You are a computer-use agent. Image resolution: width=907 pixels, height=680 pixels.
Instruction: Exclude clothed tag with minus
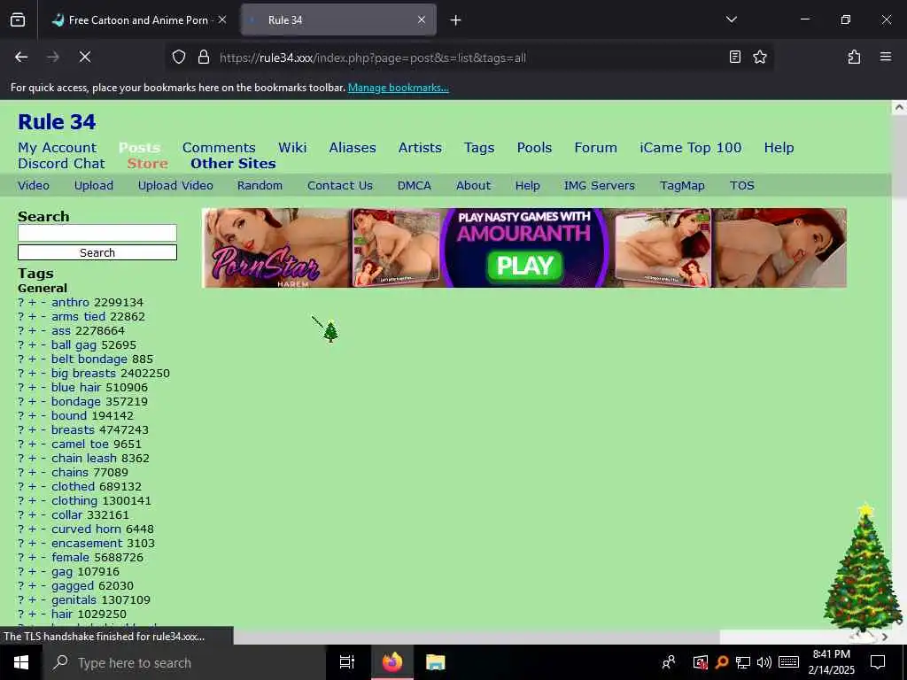[x=43, y=486]
